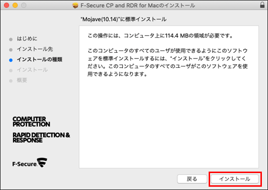Select the インストールの種類 step
The height and width of the screenshot is (190, 268).
[x=40, y=59]
